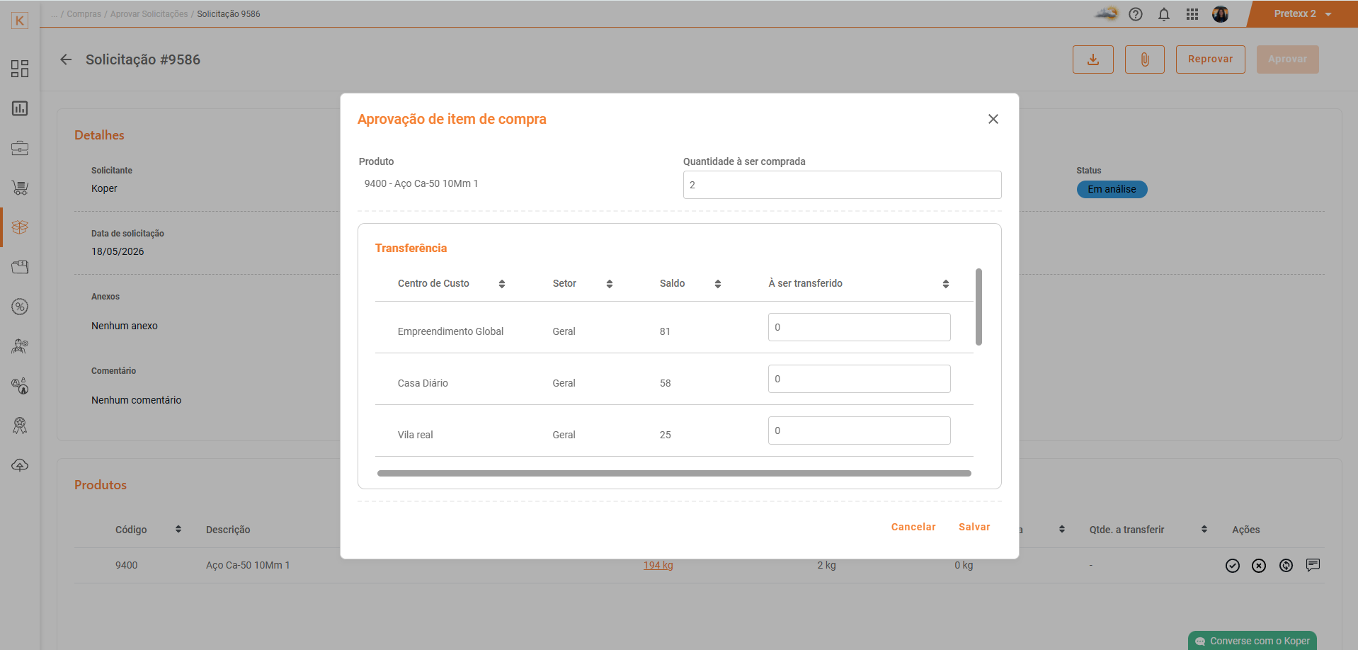Click code 9400 in Produtos table

click(x=126, y=565)
